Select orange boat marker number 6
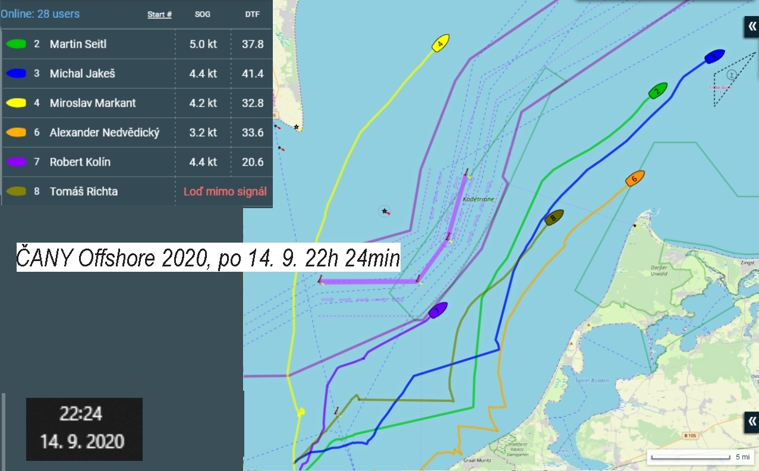759x471 pixels. point(635,178)
